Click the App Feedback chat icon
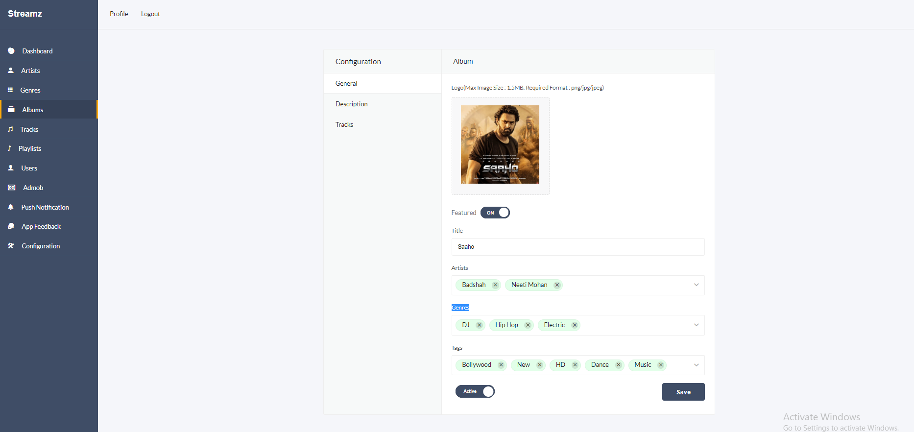The height and width of the screenshot is (432, 914). pyautogui.click(x=11, y=226)
